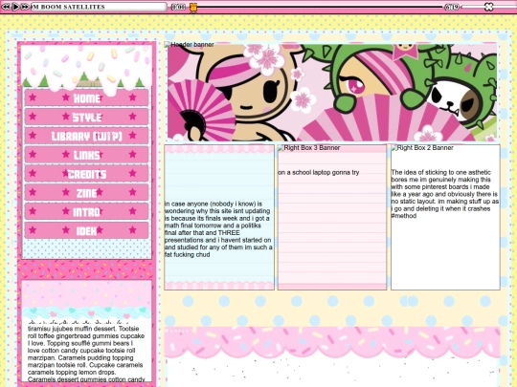Image resolution: width=517 pixels, height=387 pixels.
Task: Open the Credits page
Action: click(x=86, y=174)
